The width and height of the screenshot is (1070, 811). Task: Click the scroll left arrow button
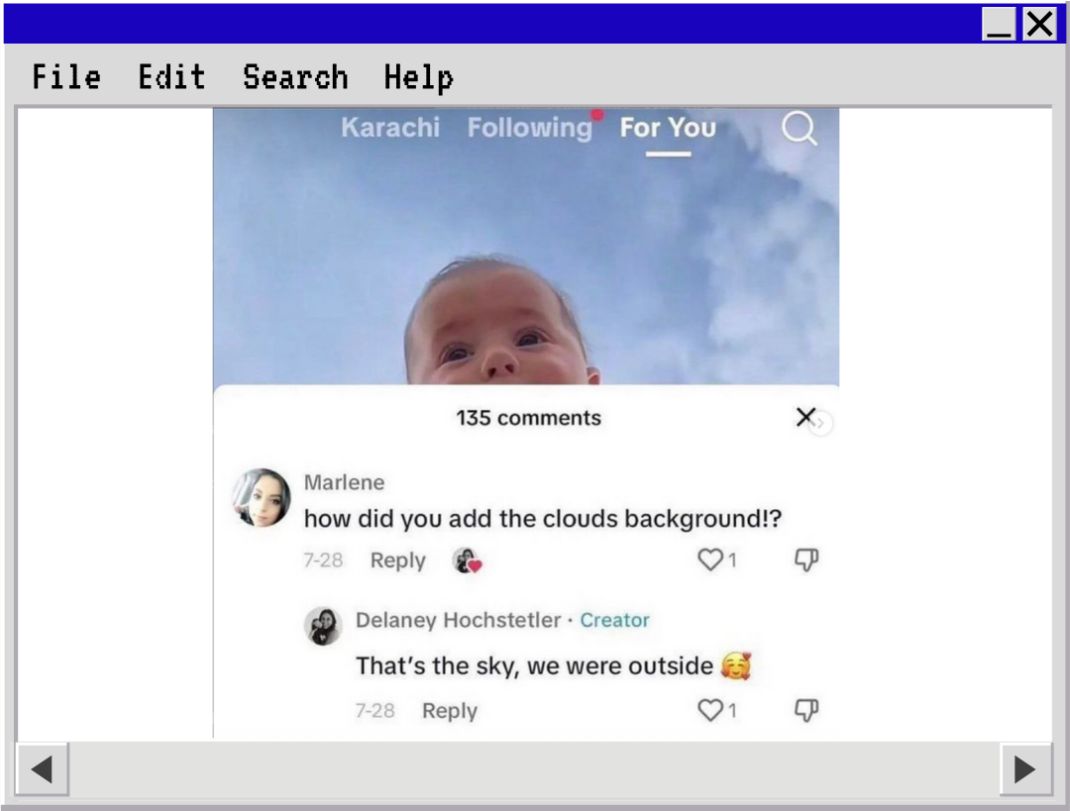(42, 769)
